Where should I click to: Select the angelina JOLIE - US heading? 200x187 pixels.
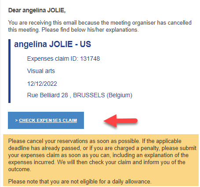pos(52,44)
